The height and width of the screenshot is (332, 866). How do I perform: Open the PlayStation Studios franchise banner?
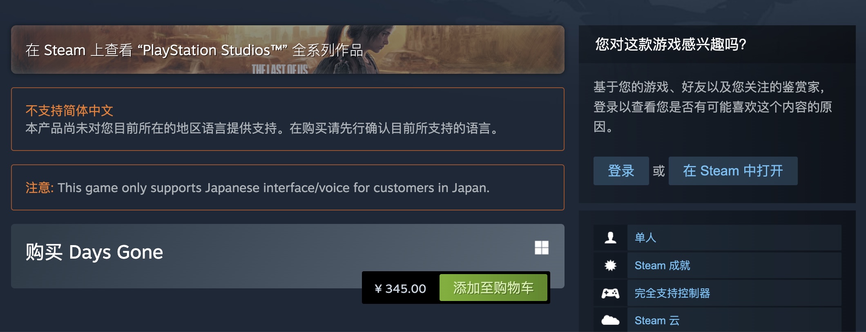pos(288,50)
